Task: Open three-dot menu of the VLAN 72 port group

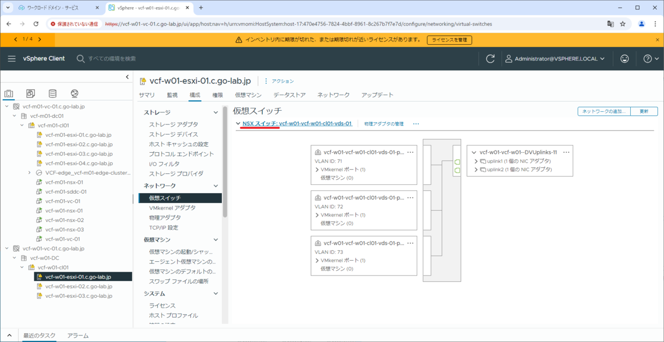Action: click(x=411, y=197)
